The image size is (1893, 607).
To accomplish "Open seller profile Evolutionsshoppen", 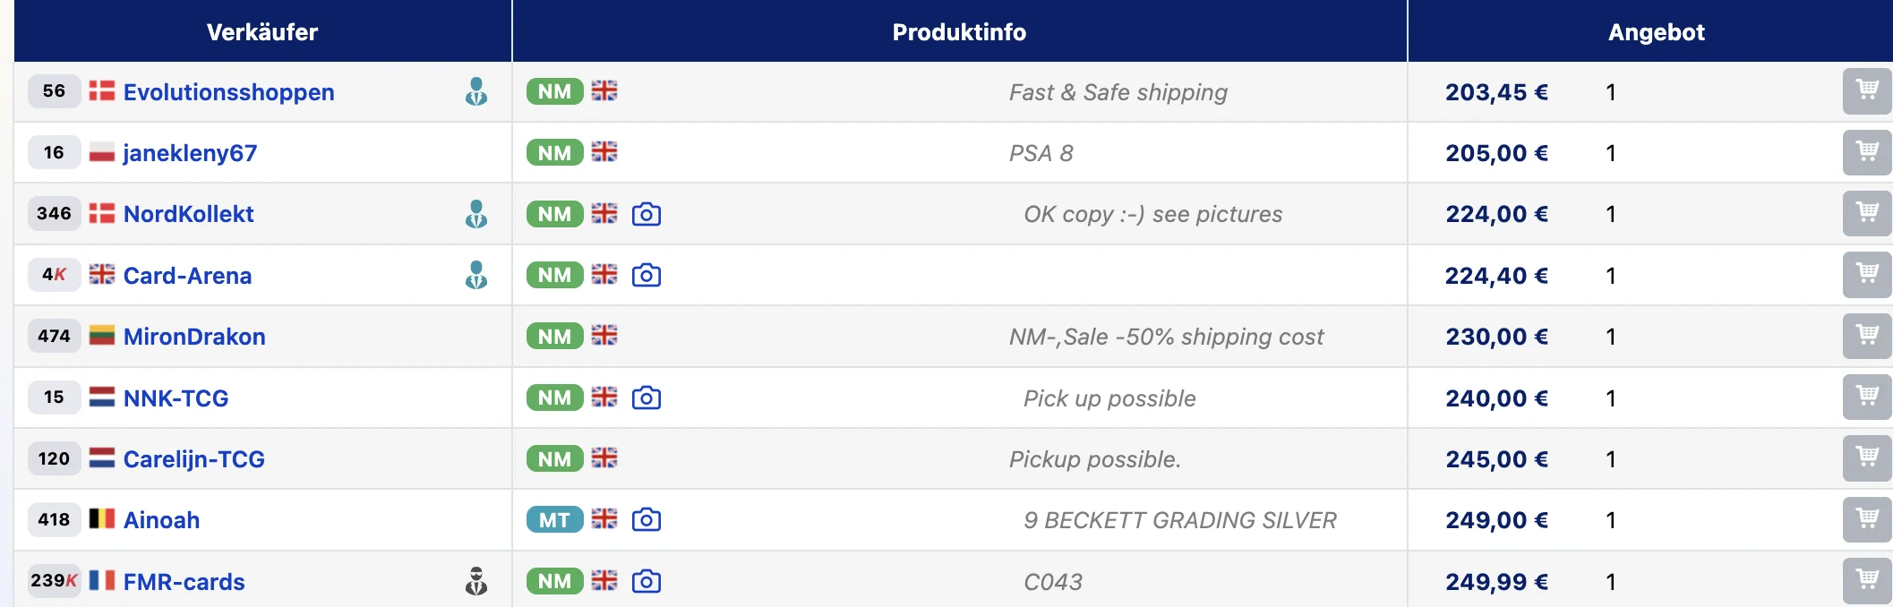I will pos(228,92).
